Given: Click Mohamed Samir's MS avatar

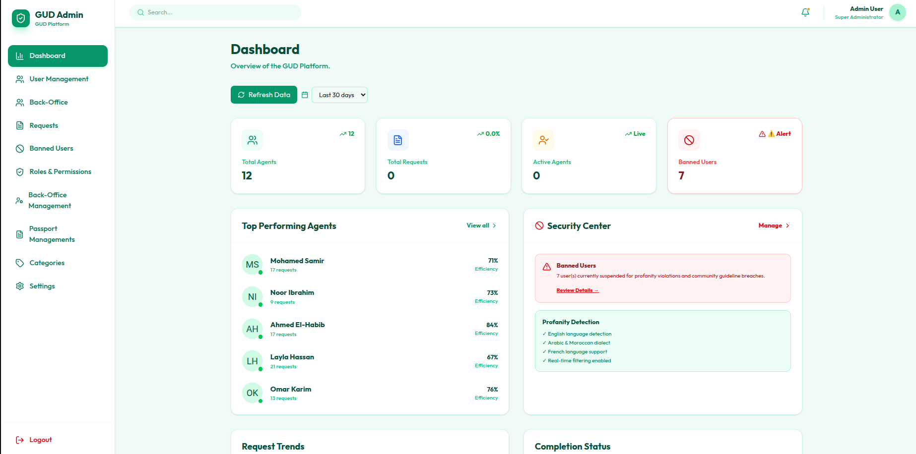Looking at the screenshot, I should [252, 265].
